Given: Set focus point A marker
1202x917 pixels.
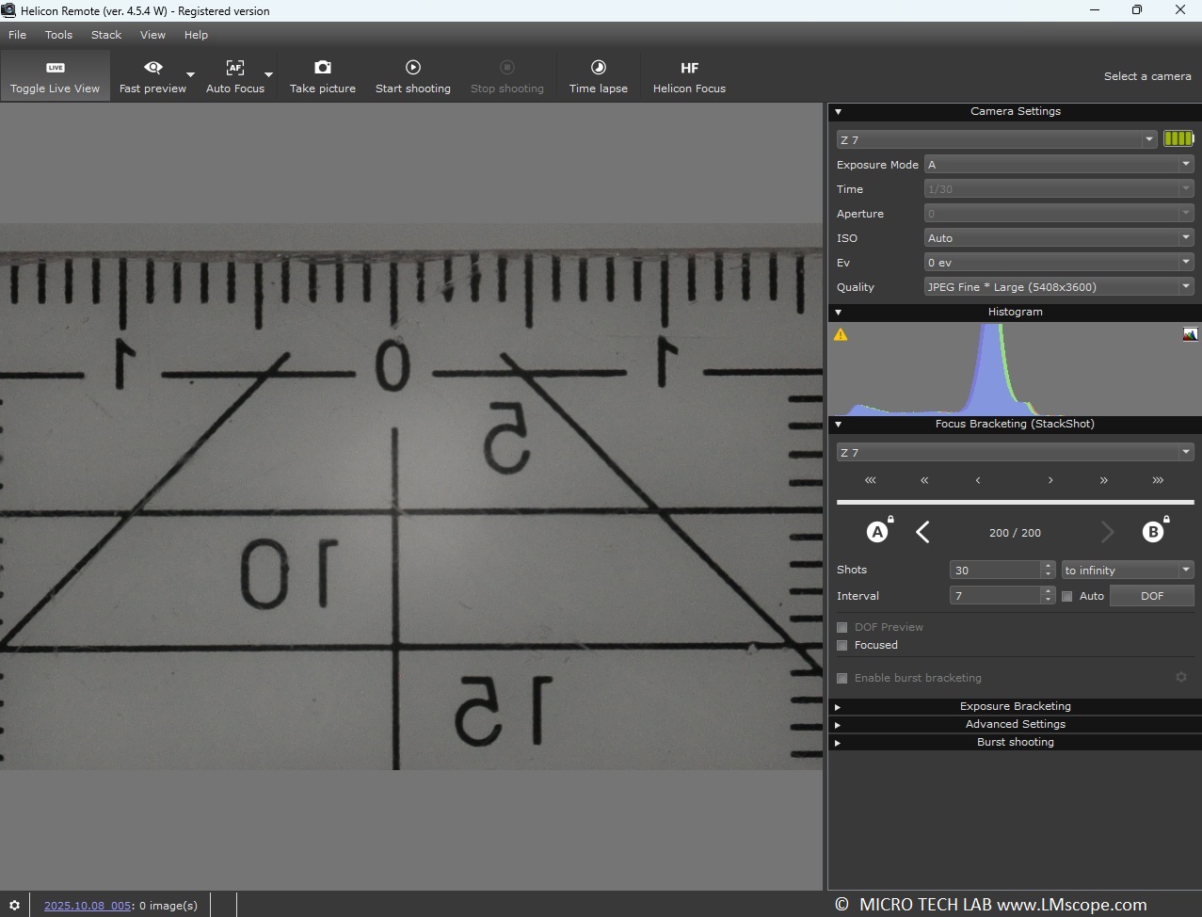Looking at the screenshot, I should [877, 532].
